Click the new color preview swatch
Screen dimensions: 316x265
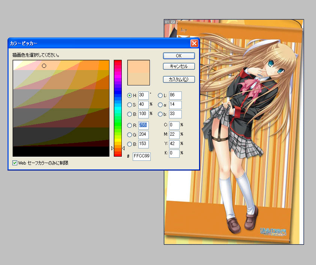coord(139,66)
